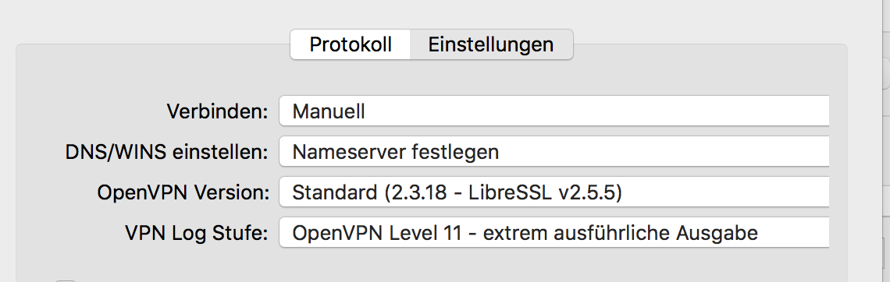Click the scrollbar strip at the window's right edge
Image resolution: width=890 pixels, height=282 pixels.
(886, 170)
